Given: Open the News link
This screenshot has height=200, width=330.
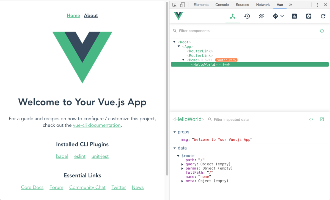Looking at the screenshot, I should tap(138, 187).
